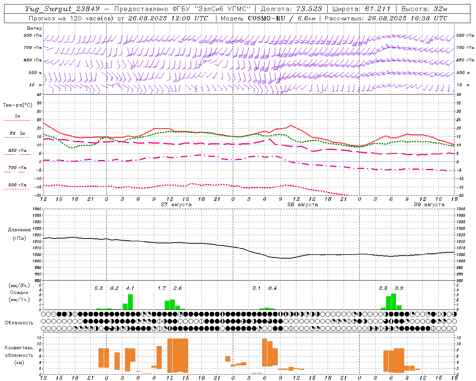Click the precipitation value 2.6
The width and height of the screenshot is (476, 381).
click(x=178, y=288)
